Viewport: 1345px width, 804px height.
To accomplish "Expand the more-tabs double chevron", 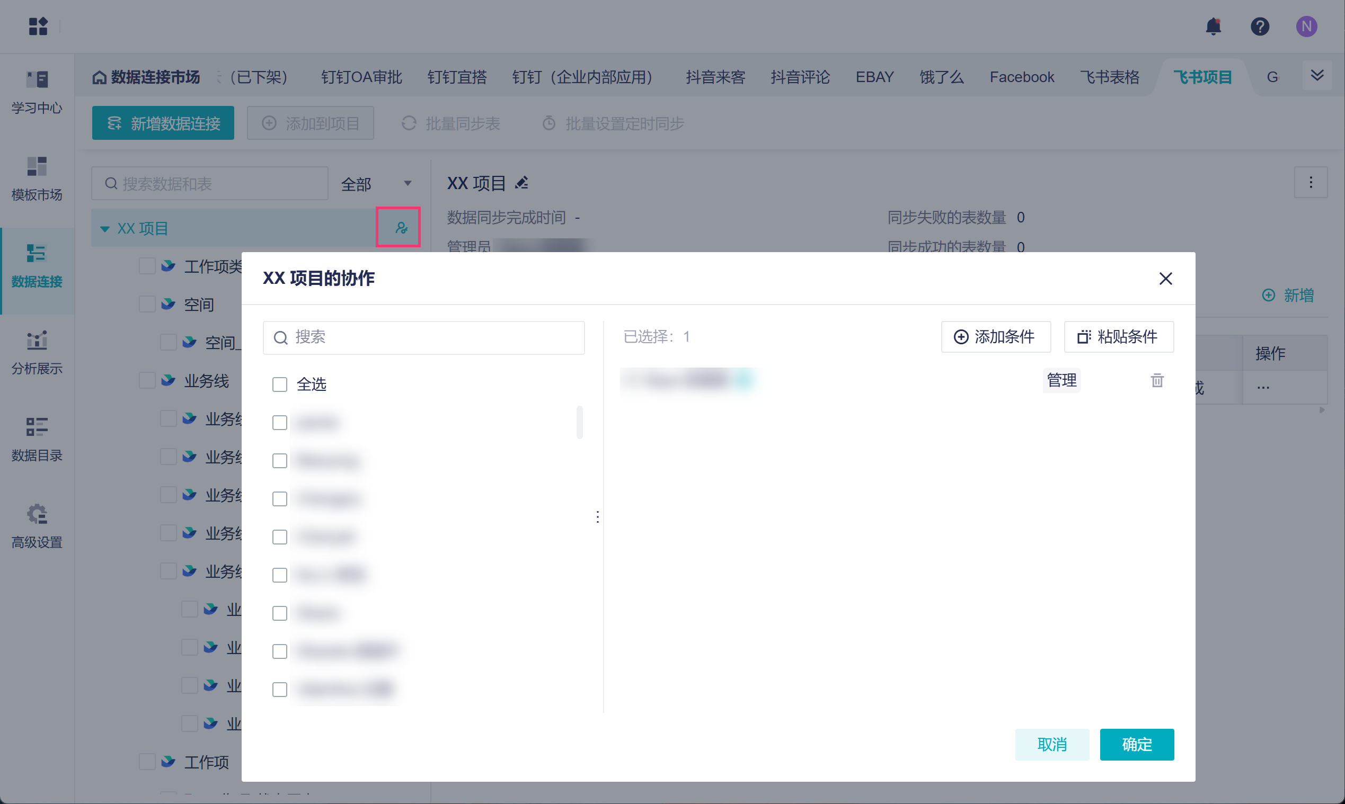I will tap(1317, 75).
